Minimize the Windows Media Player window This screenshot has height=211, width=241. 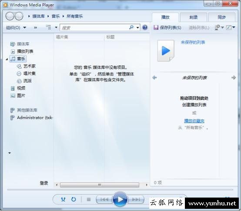[x=208, y=3]
